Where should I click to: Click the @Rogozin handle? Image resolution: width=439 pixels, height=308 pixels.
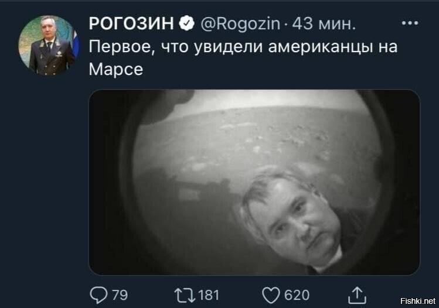pyautogui.click(x=240, y=23)
